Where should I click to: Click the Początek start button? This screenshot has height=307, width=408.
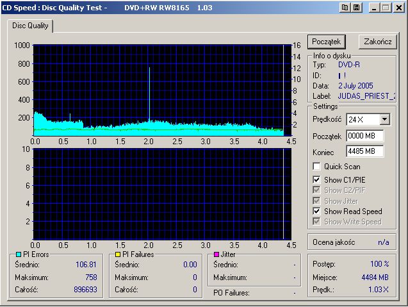click(326, 42)
